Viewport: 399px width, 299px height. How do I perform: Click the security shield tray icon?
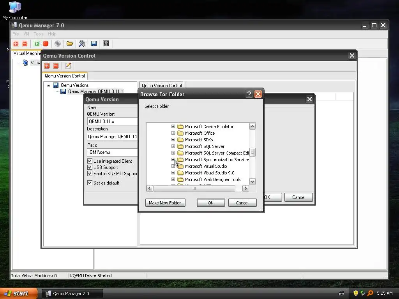356,293
